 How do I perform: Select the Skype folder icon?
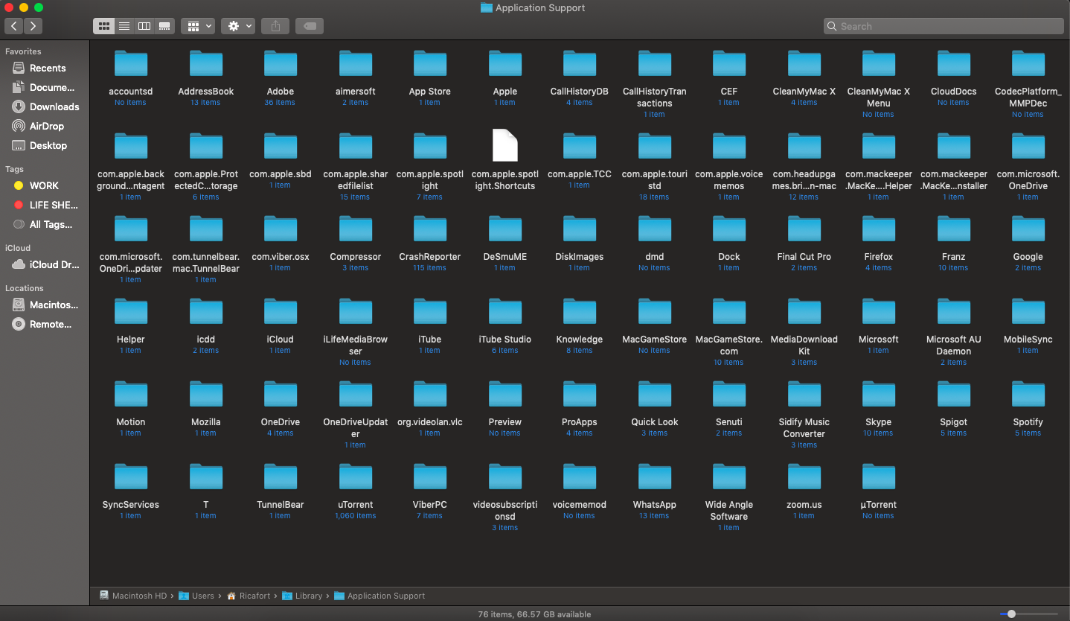pos(879,395)
